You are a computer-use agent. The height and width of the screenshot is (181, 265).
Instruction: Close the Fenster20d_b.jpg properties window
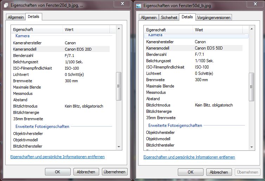tap(122, 4)
